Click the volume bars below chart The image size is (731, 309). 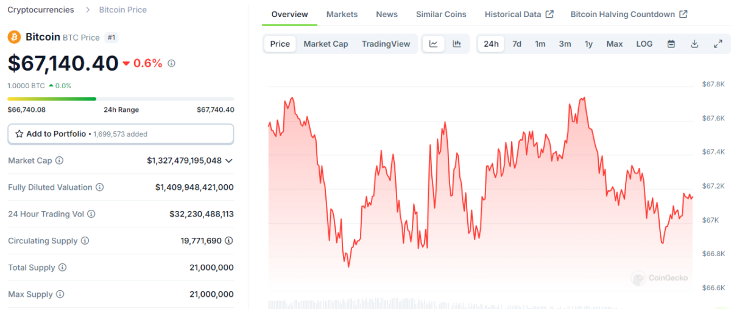tap(481, 304)
